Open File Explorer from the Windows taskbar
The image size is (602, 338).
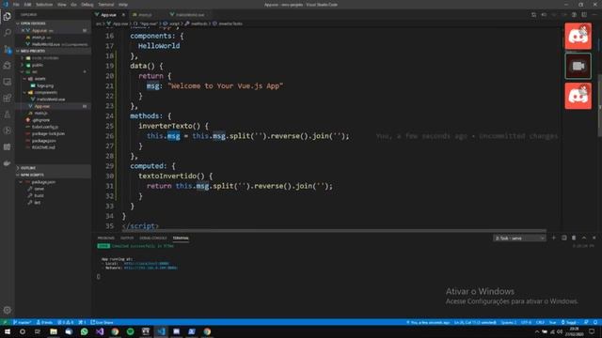tap(54, 331)
